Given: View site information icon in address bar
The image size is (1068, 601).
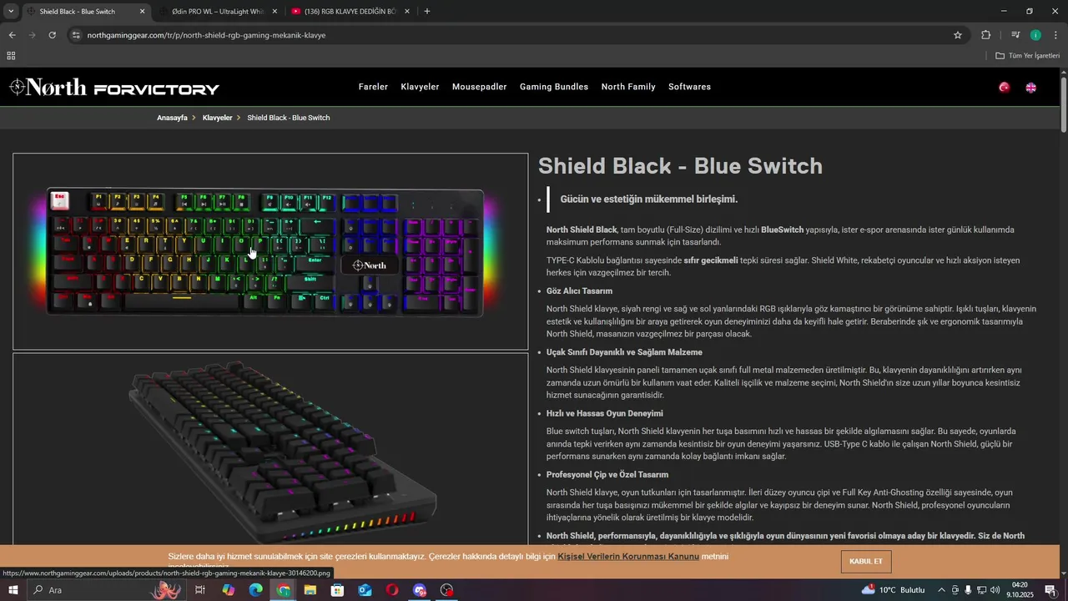Looking at the screenshot, I should [x=76, y=35].
